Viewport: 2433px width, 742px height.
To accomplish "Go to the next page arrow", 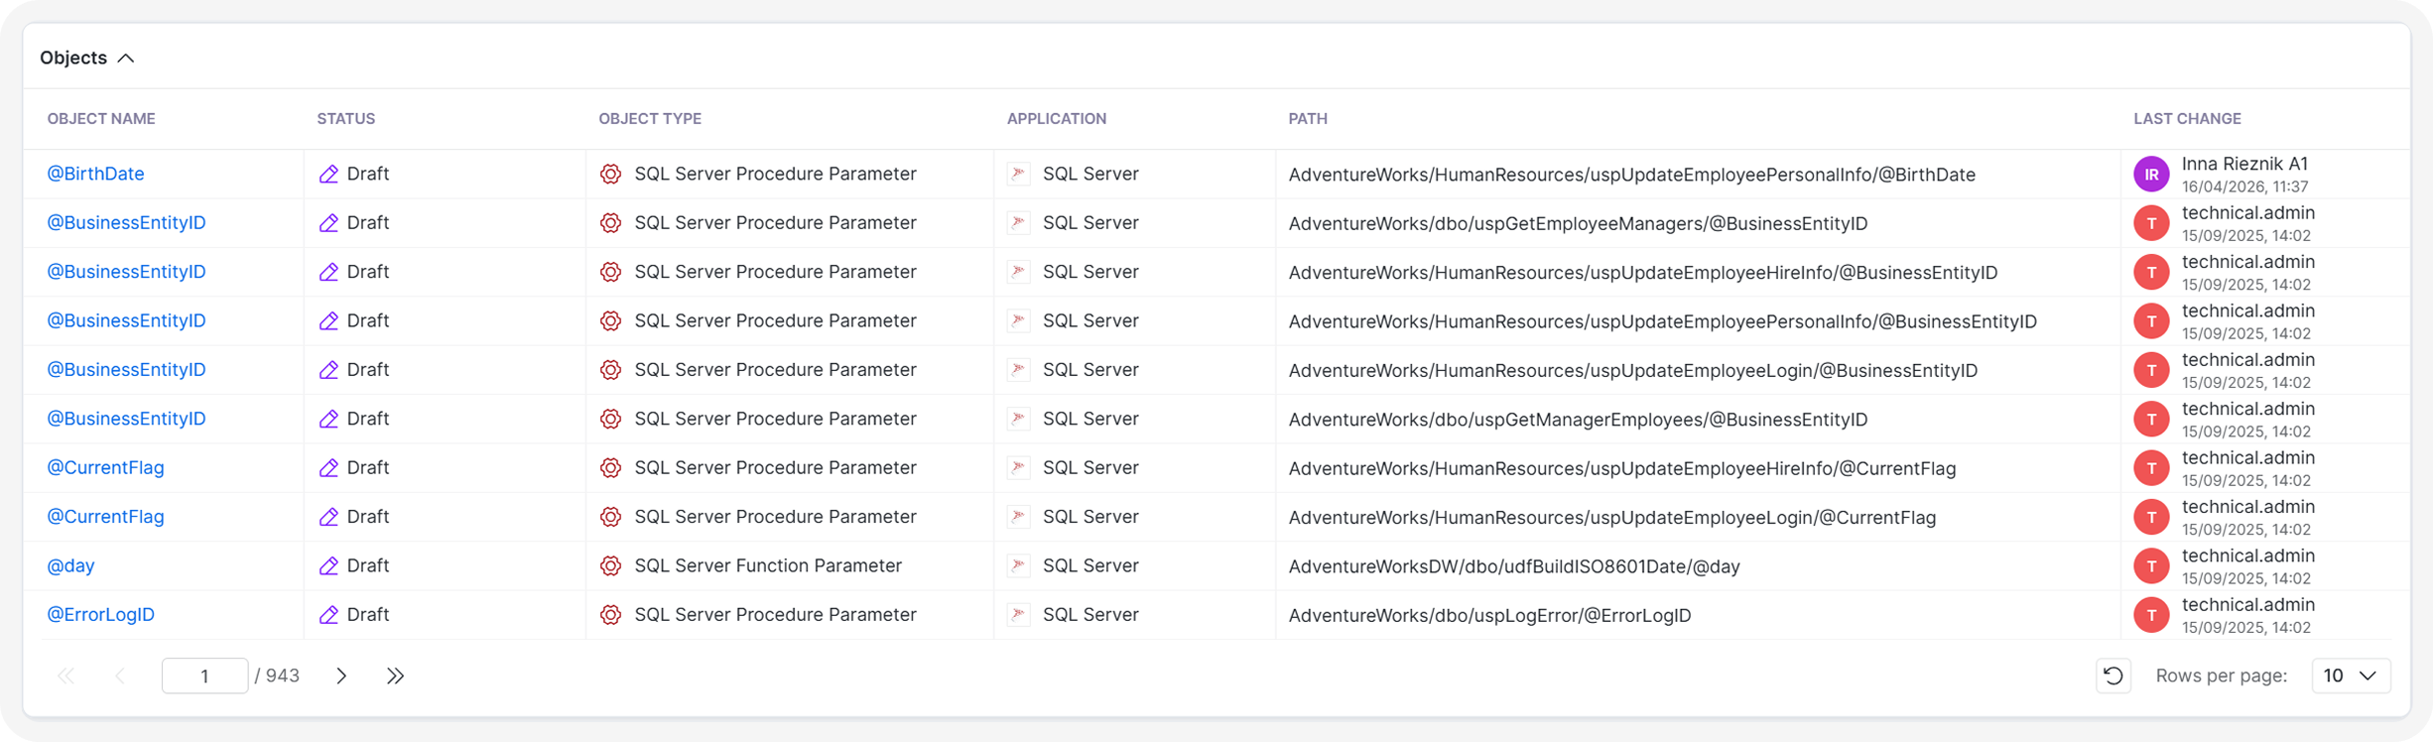I will pyautogui.click(x=341, y=676).
